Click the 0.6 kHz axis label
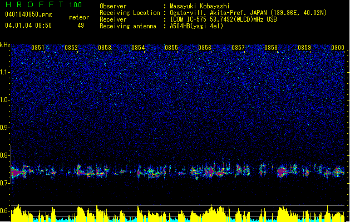Image resolution: width=350 pixels, height=222 pixels. tap(4, 211)
